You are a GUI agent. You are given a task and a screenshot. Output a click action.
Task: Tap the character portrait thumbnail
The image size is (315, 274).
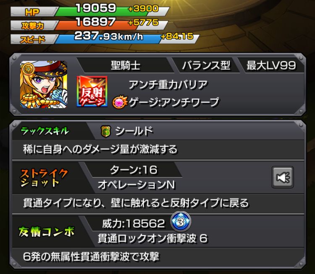44,85
